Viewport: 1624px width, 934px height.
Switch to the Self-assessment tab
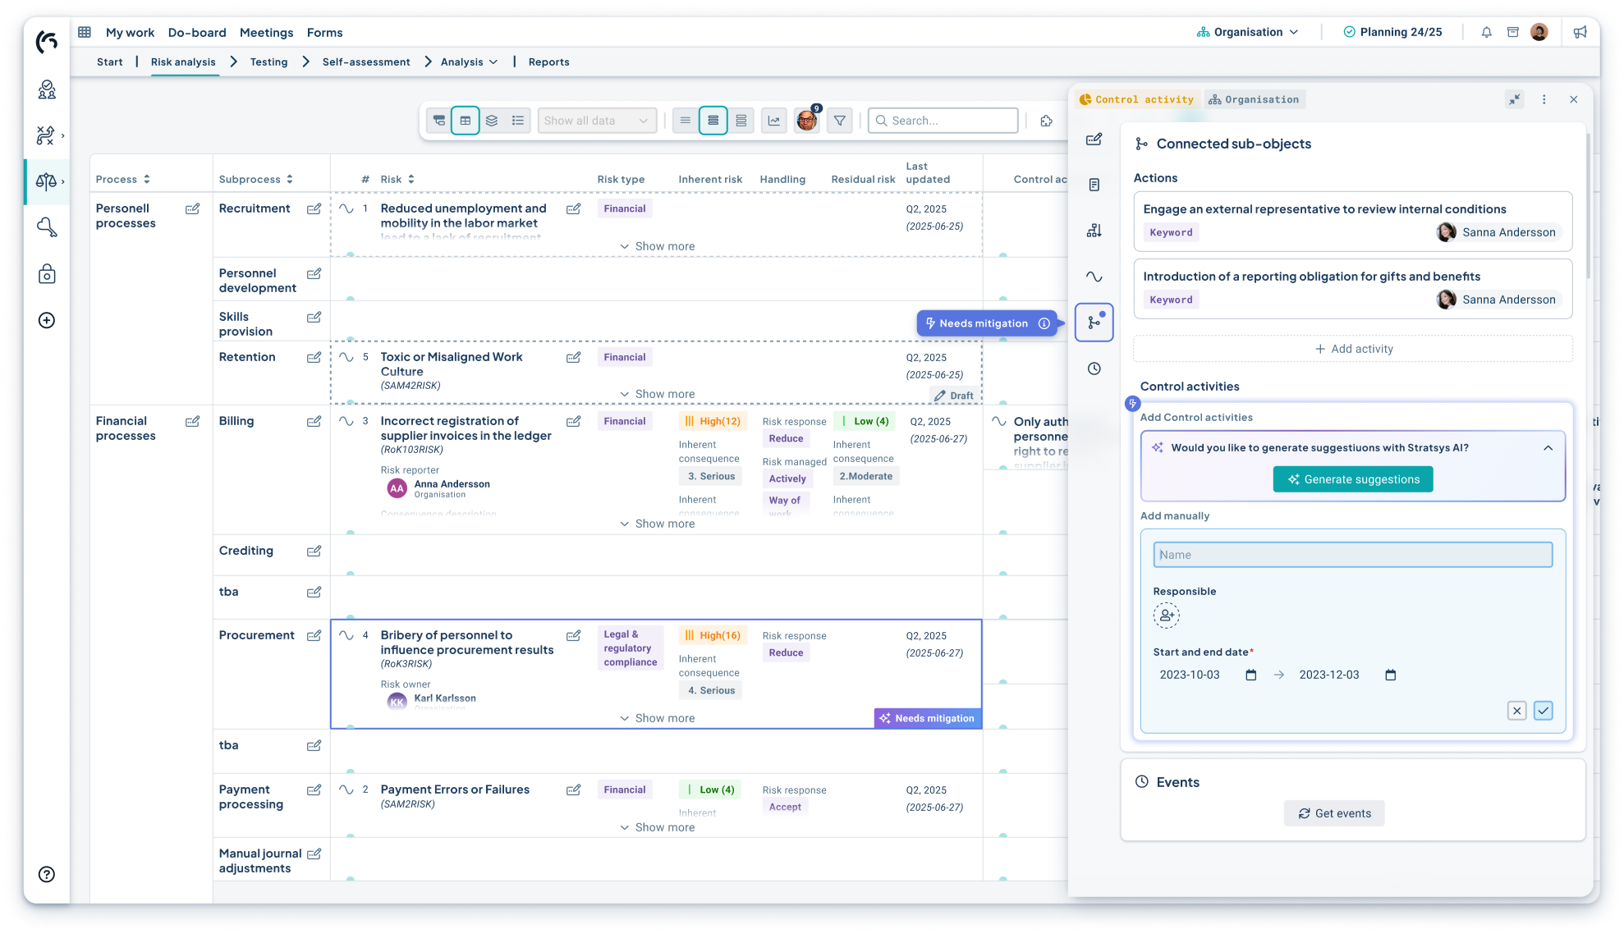coord(366,62)
